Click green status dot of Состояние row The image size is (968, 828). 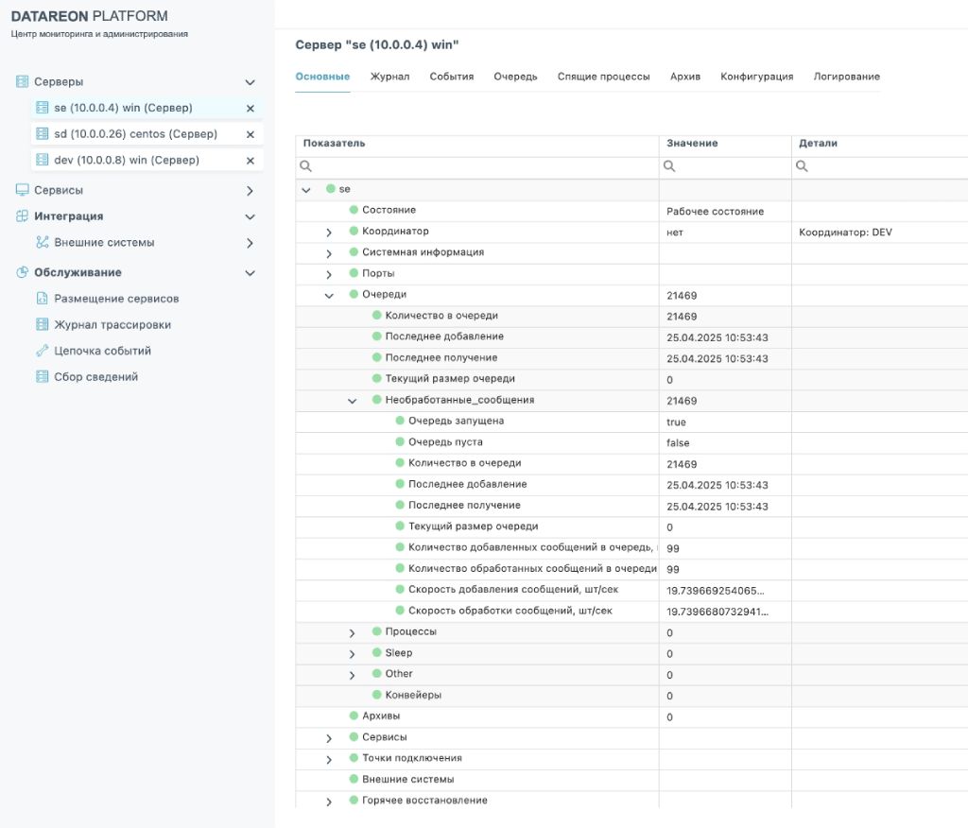tap(354, 209)
